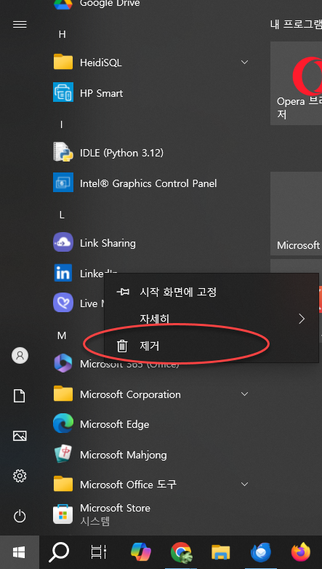Open the hamburger menu at top of Start

coord(20,24)
